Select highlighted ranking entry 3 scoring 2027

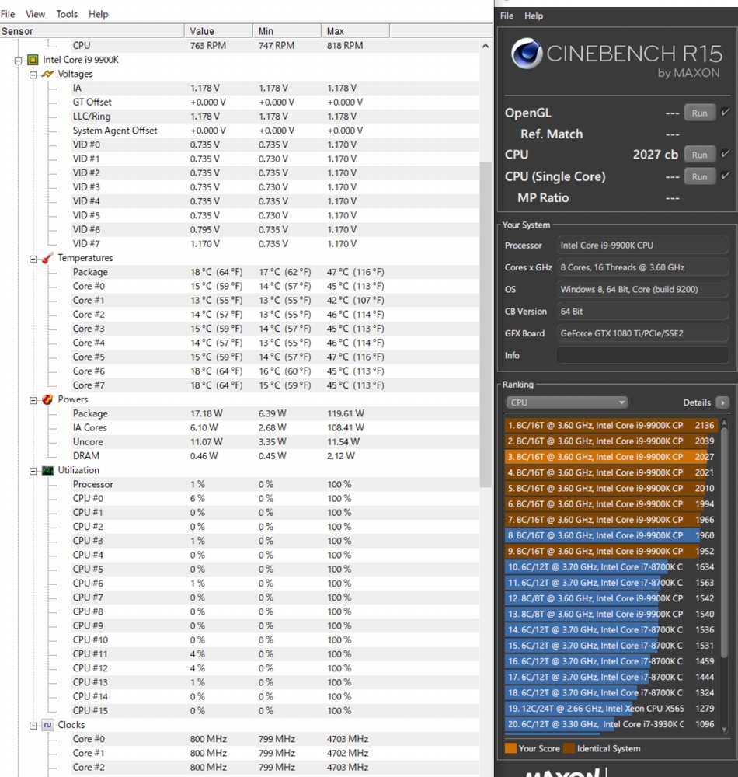611,457
